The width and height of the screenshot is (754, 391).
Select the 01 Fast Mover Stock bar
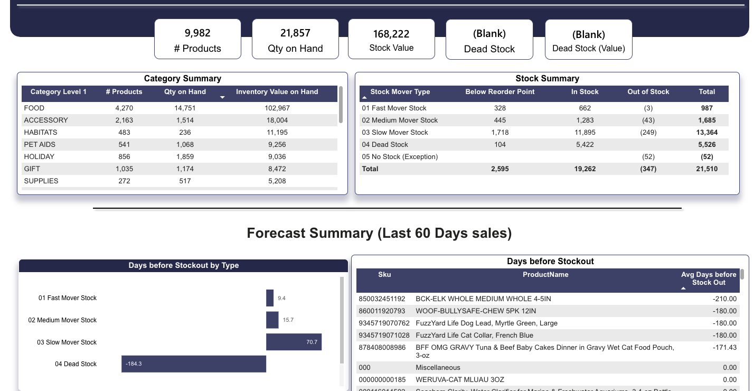pyautogui.click(x=270, y=298)
